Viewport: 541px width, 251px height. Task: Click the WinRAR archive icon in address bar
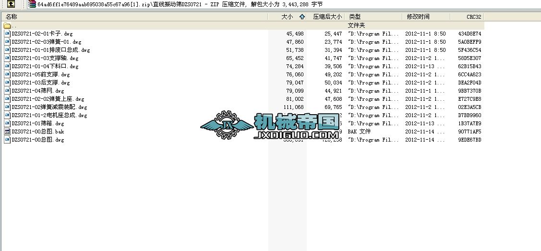32,4
